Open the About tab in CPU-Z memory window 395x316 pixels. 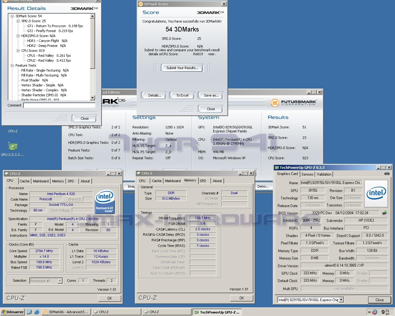coord(217,181)
